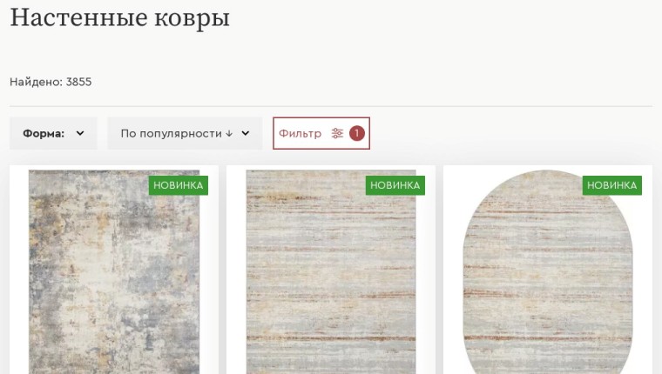Click the sort direction down arrow
This screenshot has width=662, height=374.
point(229,133)
